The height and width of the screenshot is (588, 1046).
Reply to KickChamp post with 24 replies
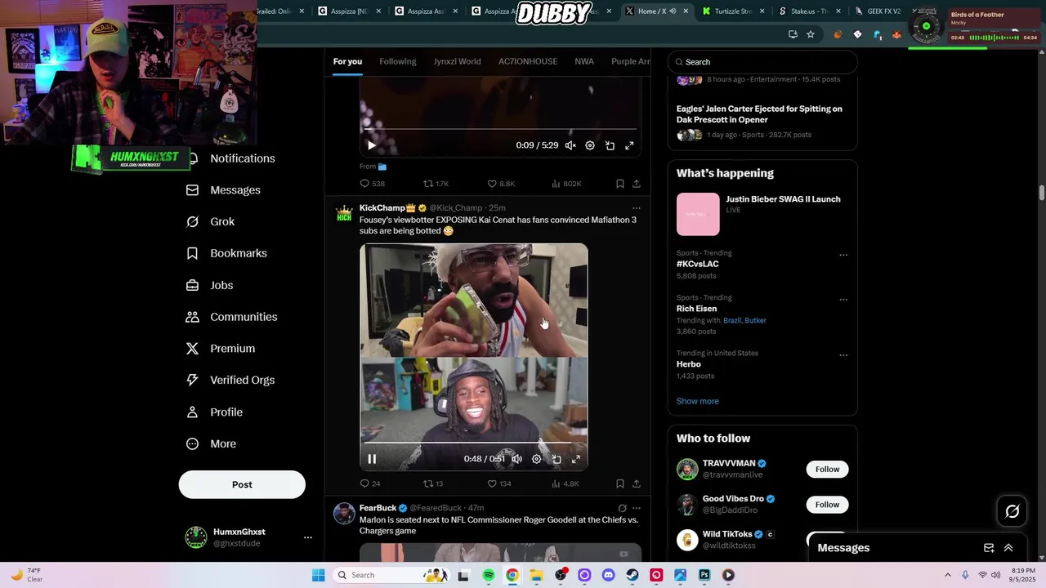(x=370, y=483)
